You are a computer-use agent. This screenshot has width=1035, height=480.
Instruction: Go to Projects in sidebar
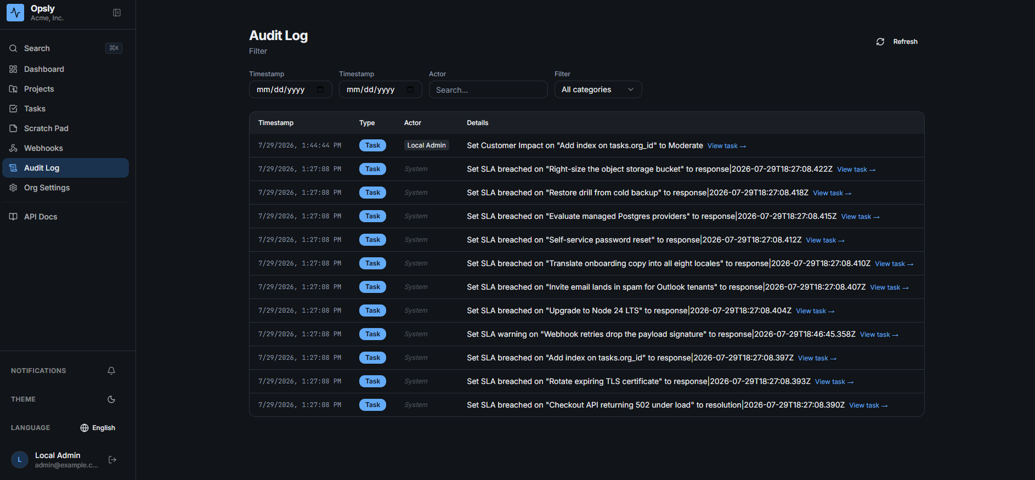point(65,89)
